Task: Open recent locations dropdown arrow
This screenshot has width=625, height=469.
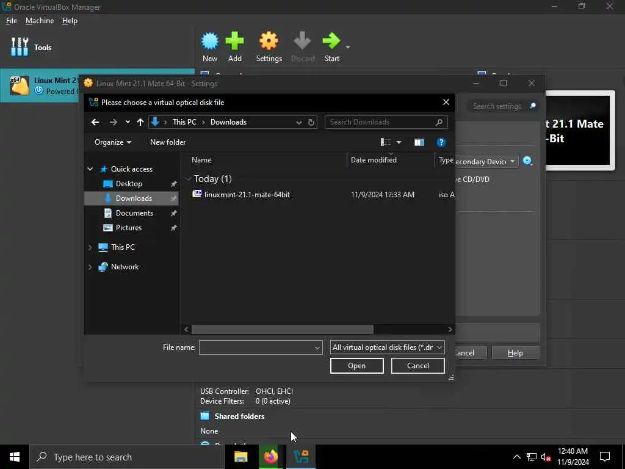Action: (128, 122)
